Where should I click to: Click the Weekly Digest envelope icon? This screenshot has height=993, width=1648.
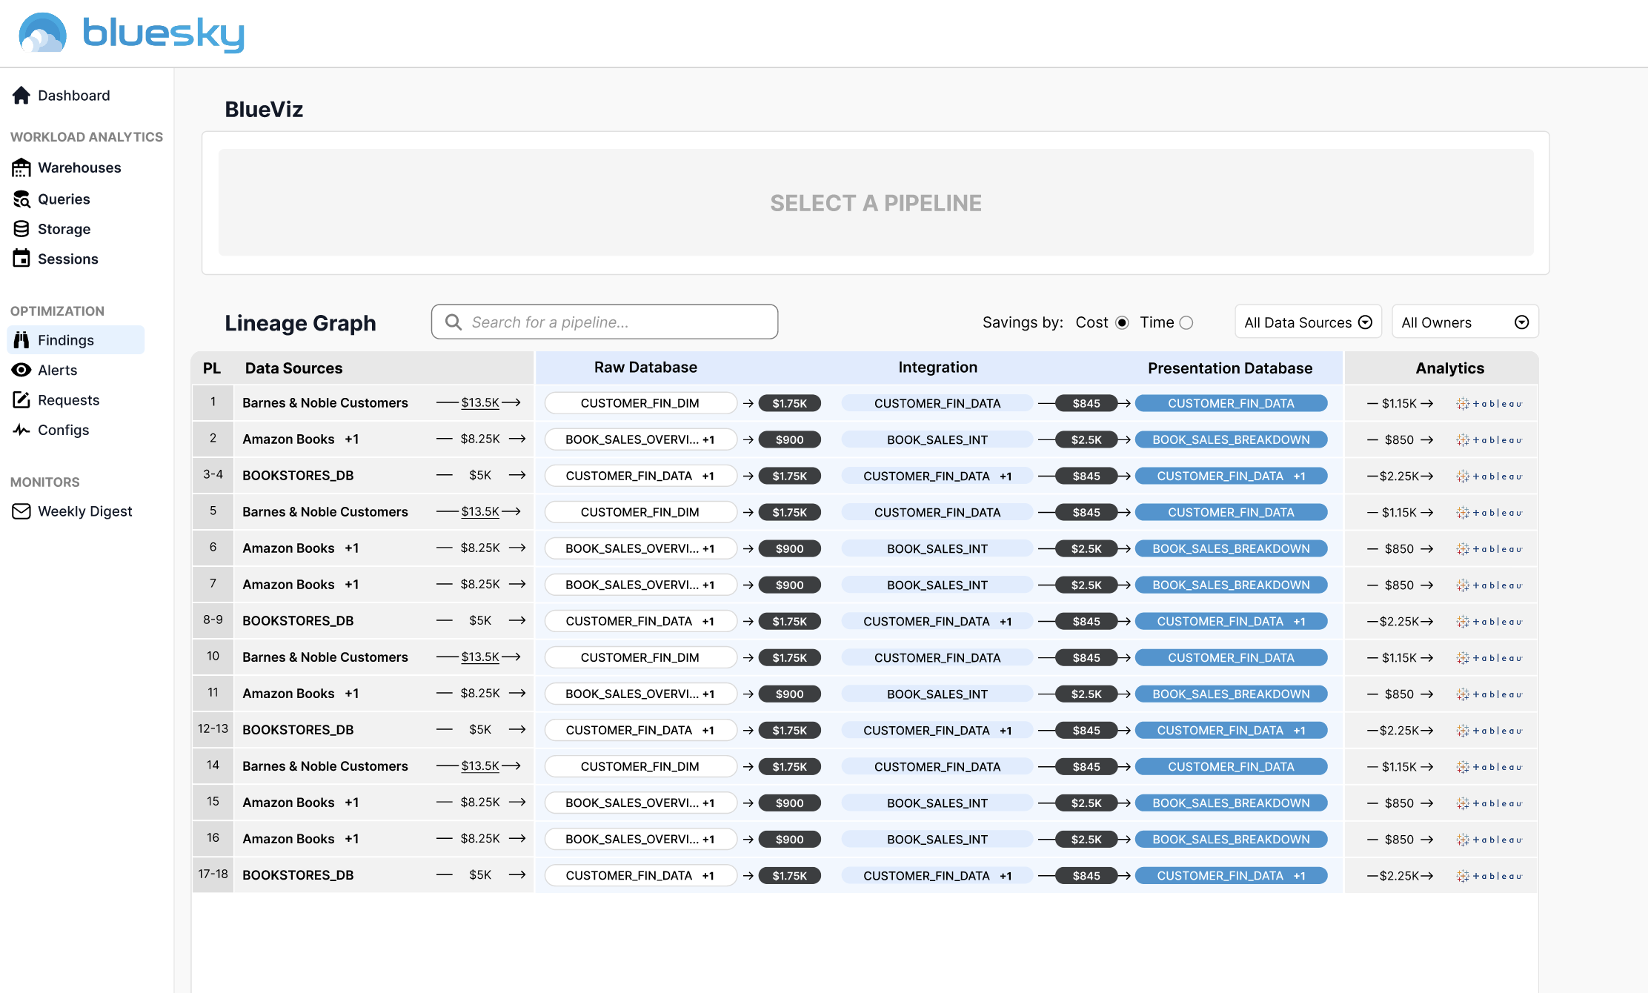pos(21,511)
